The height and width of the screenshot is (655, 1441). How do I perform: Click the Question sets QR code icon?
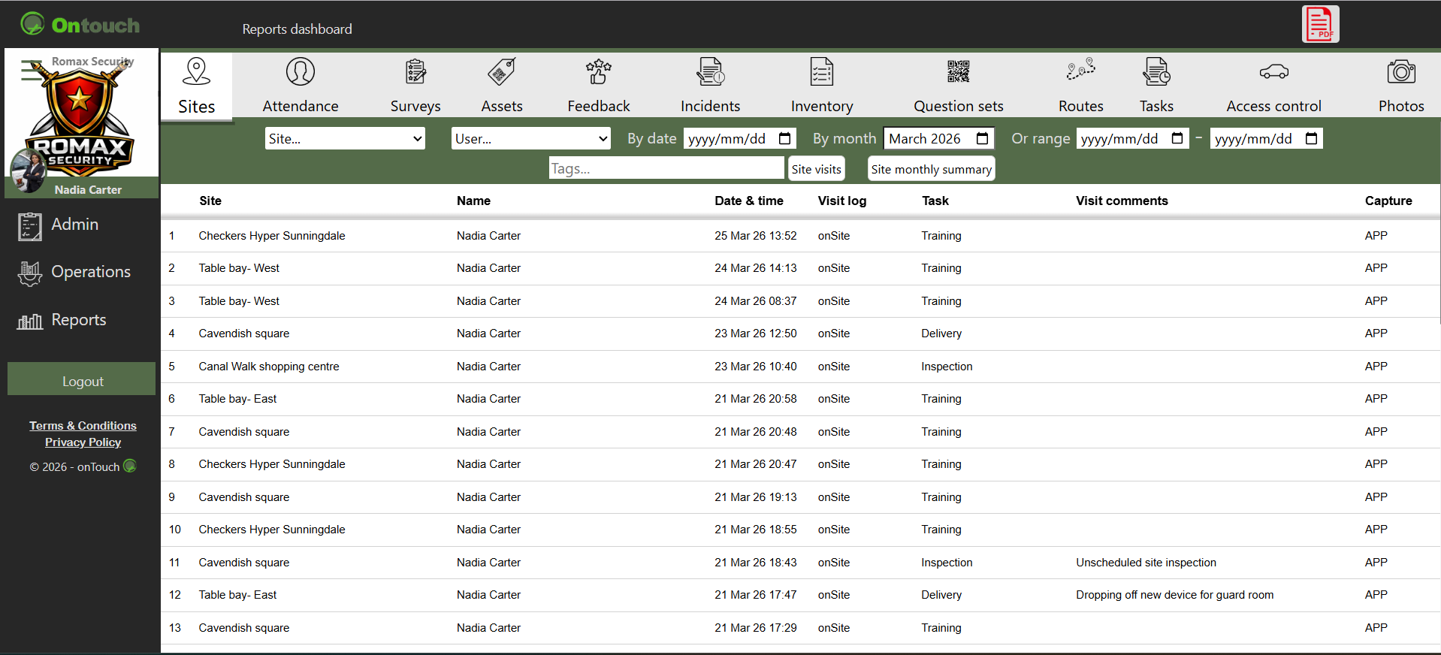pyautogui.click(x=958, y=72)
